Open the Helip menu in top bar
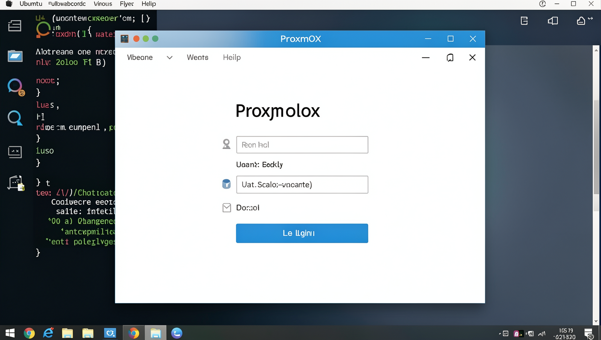 pos(149,4)
